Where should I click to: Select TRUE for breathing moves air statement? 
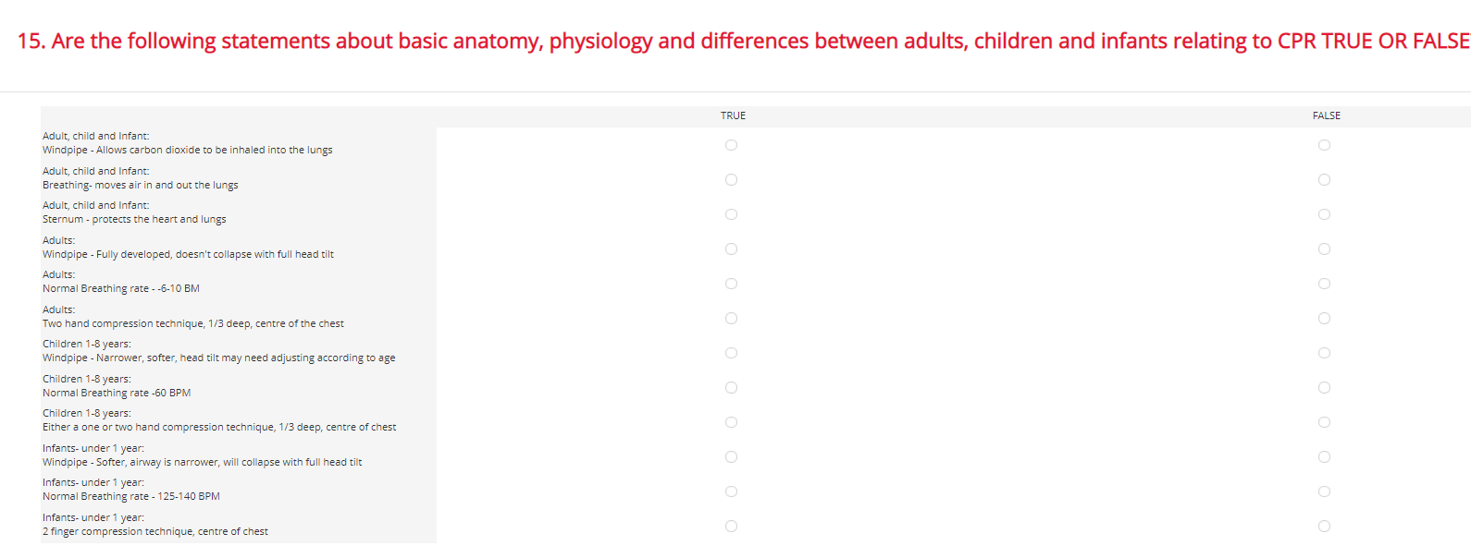click(731, 180)
